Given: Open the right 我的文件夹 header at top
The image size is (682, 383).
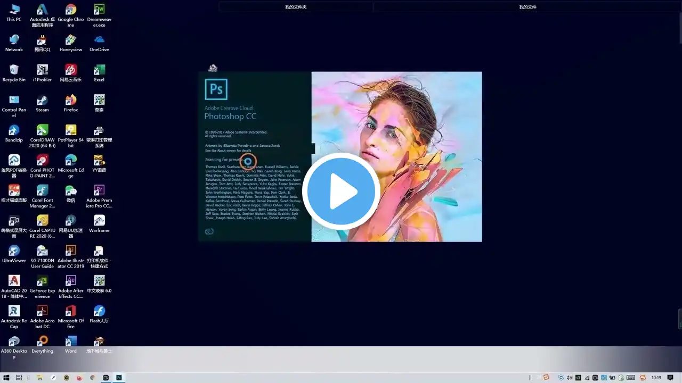Looking at the screenshot, I should (x=527, y=7).
